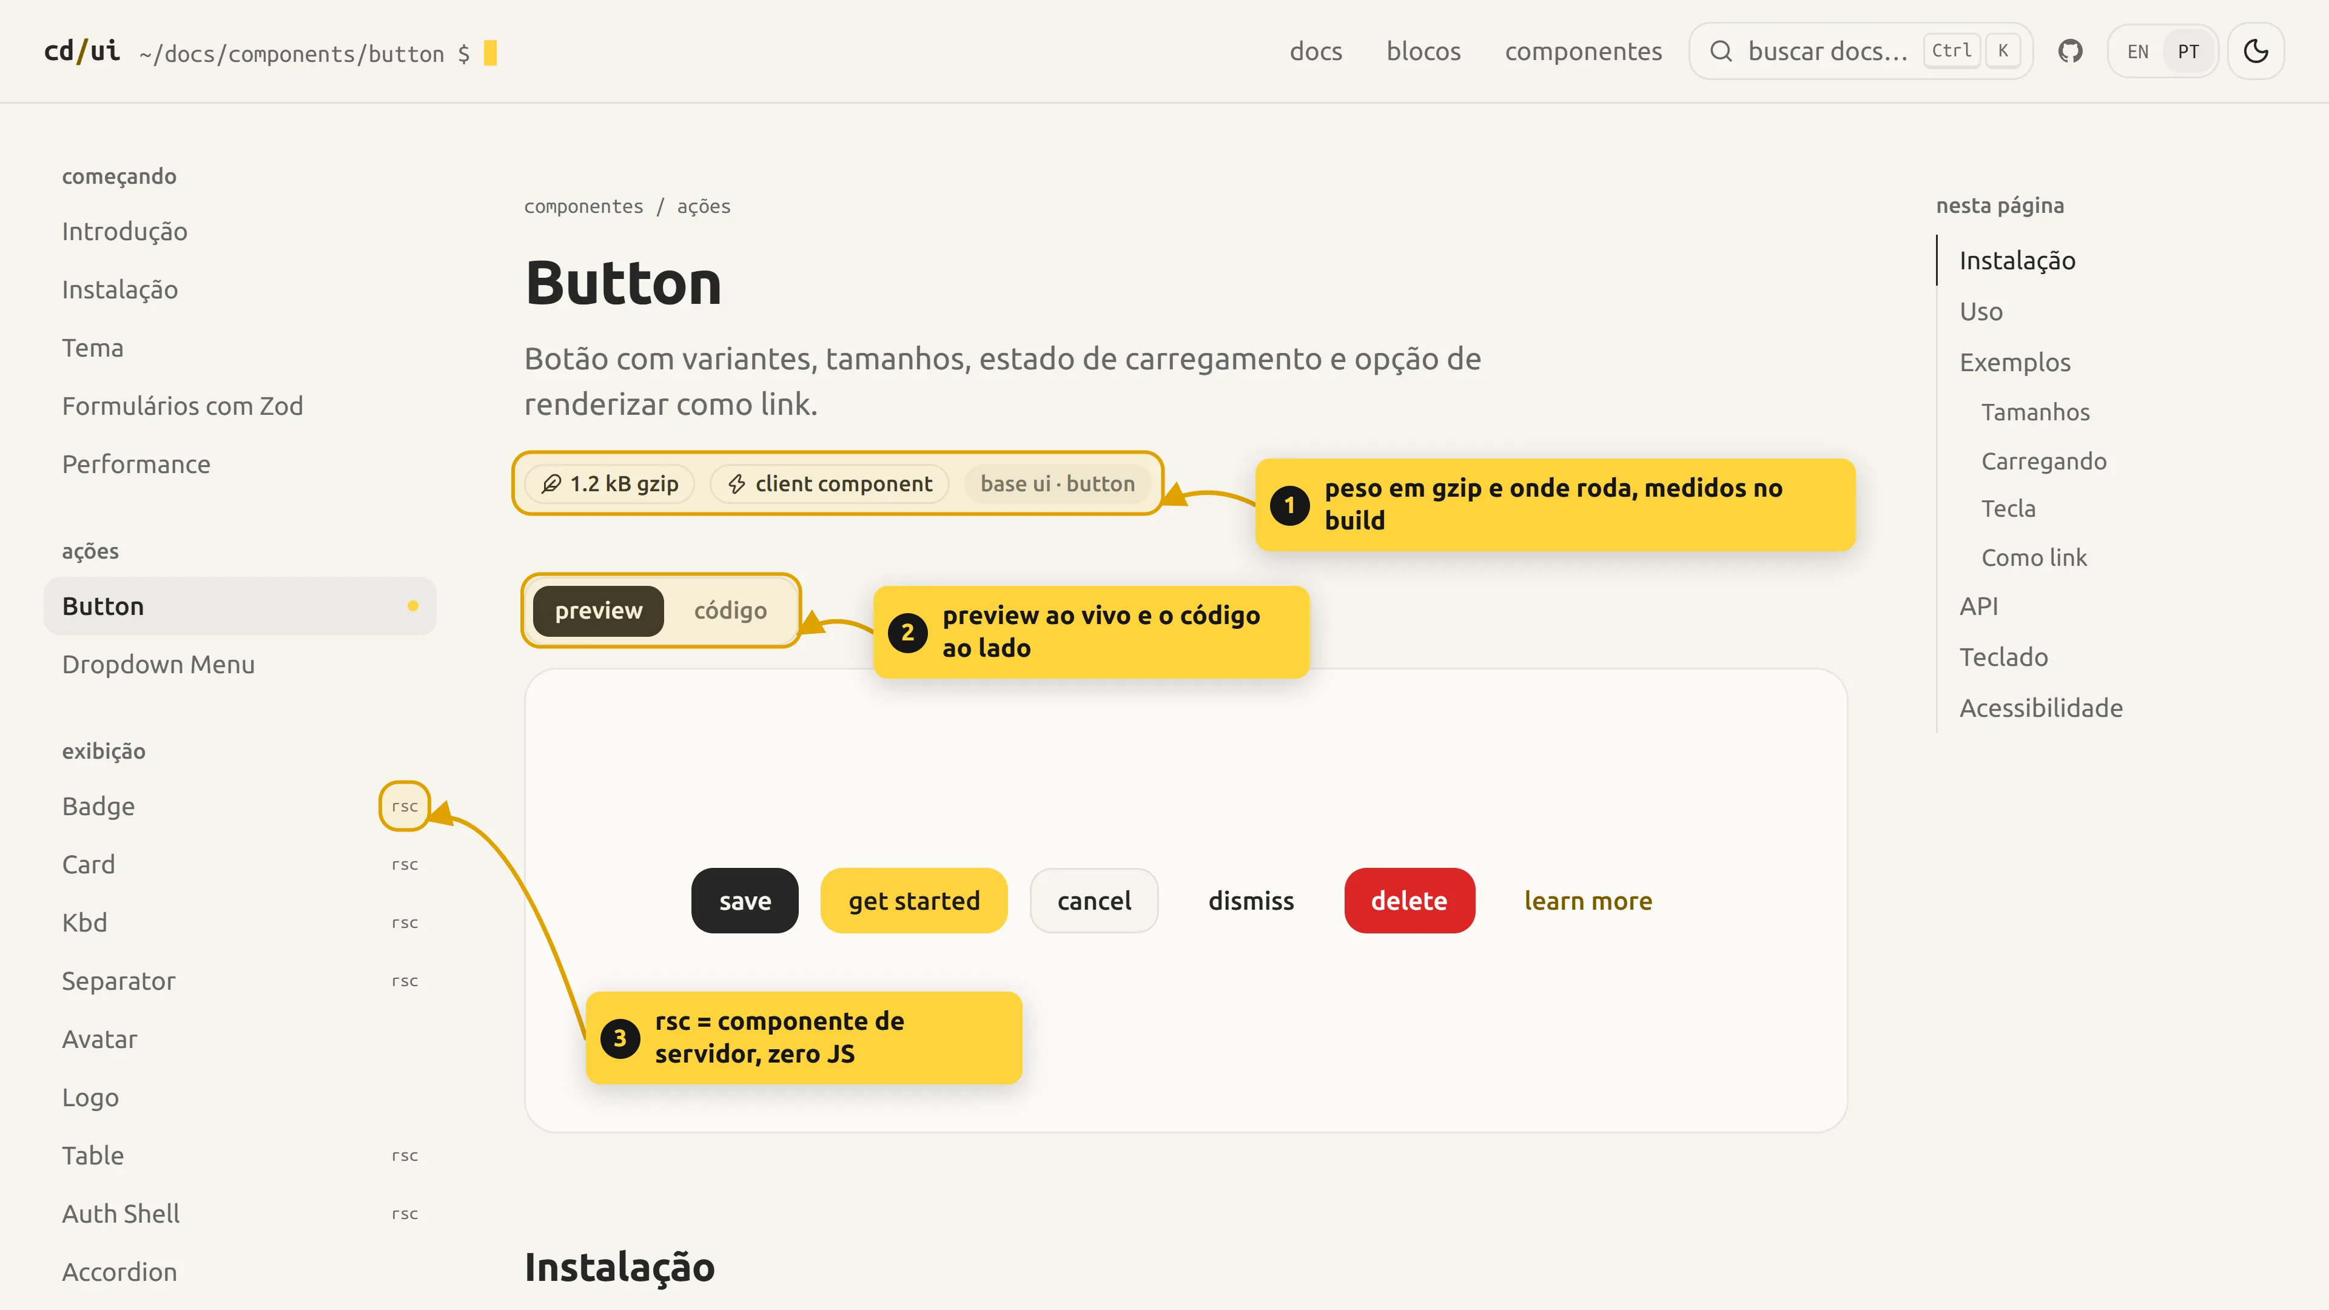Jump to Carregando in page outline
Screen dimensions: 2329x1310
coord(2043,461)
